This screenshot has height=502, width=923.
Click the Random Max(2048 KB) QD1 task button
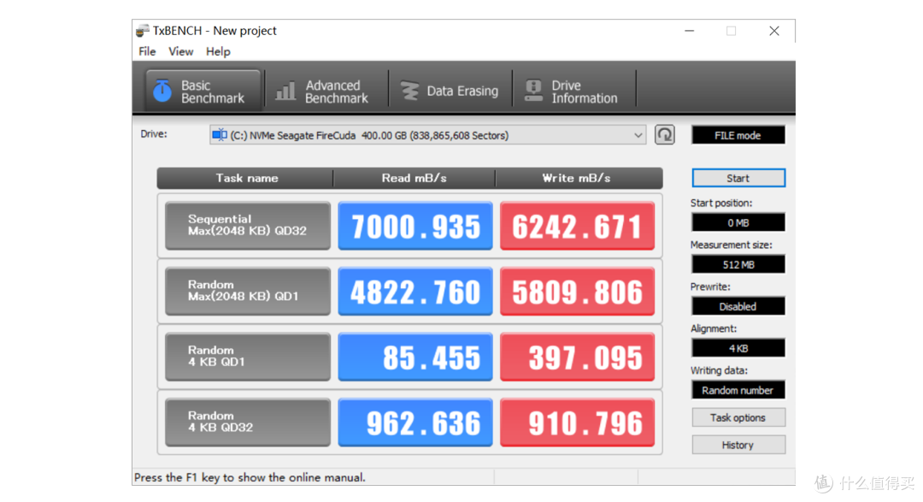(x=248, y=291)
